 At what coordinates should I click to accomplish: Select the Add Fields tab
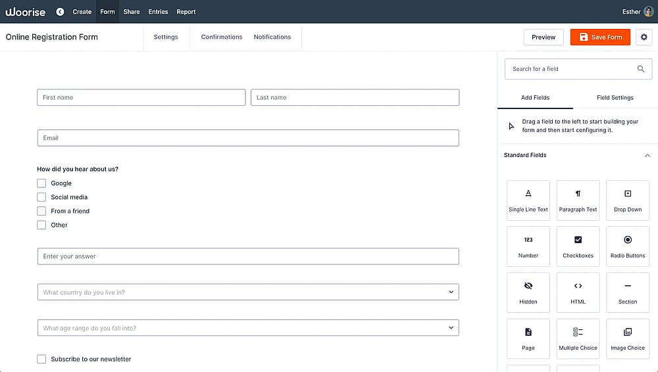coord(535,98)
